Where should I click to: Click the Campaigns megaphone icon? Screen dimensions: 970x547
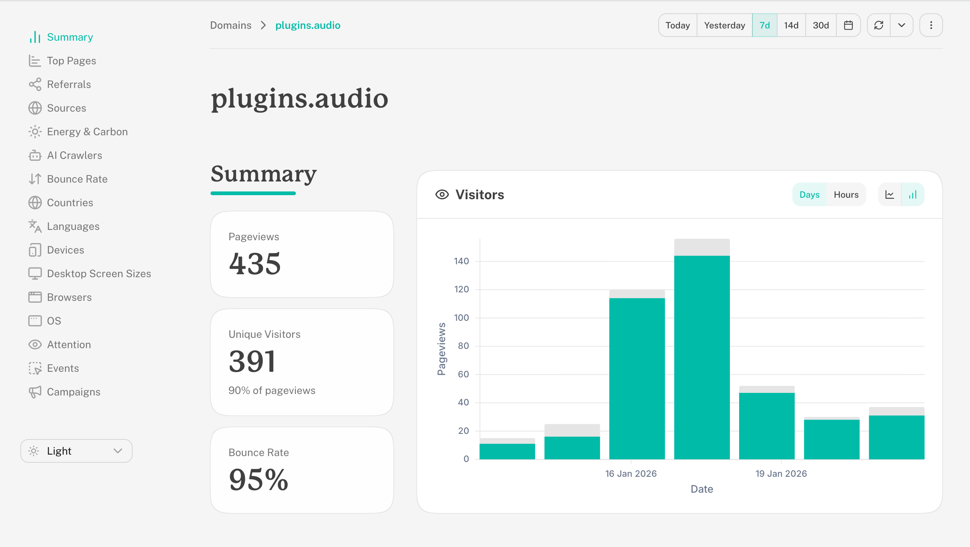[x=35, y=392]
